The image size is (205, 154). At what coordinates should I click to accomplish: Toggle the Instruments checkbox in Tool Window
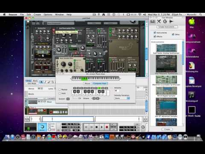tap(155, 33)
